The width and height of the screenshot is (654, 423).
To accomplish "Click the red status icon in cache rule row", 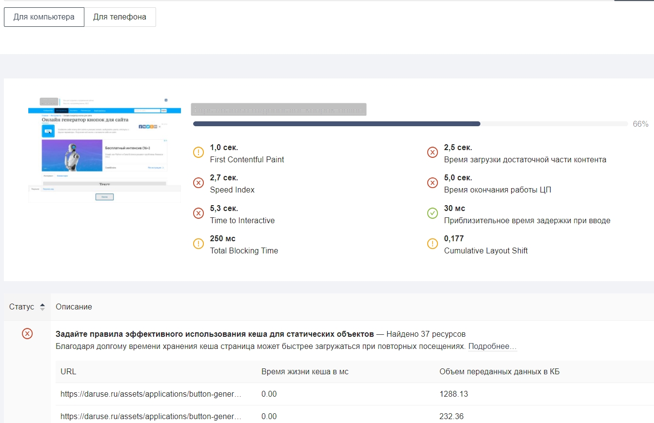I will 27,334.
